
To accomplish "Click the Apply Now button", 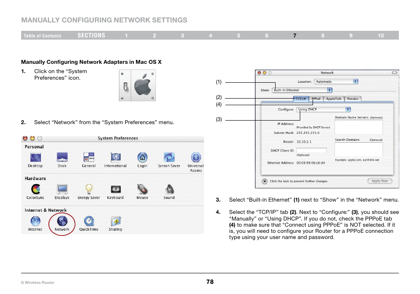I will [380, 181].
